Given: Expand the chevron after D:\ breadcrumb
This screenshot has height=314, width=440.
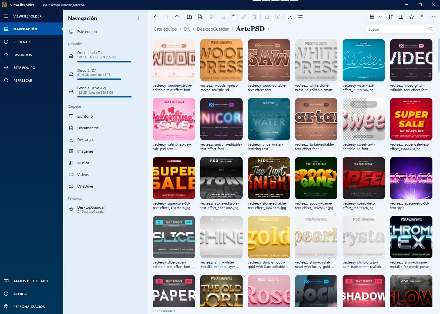Looking at the screenshot, I should 194,29.
